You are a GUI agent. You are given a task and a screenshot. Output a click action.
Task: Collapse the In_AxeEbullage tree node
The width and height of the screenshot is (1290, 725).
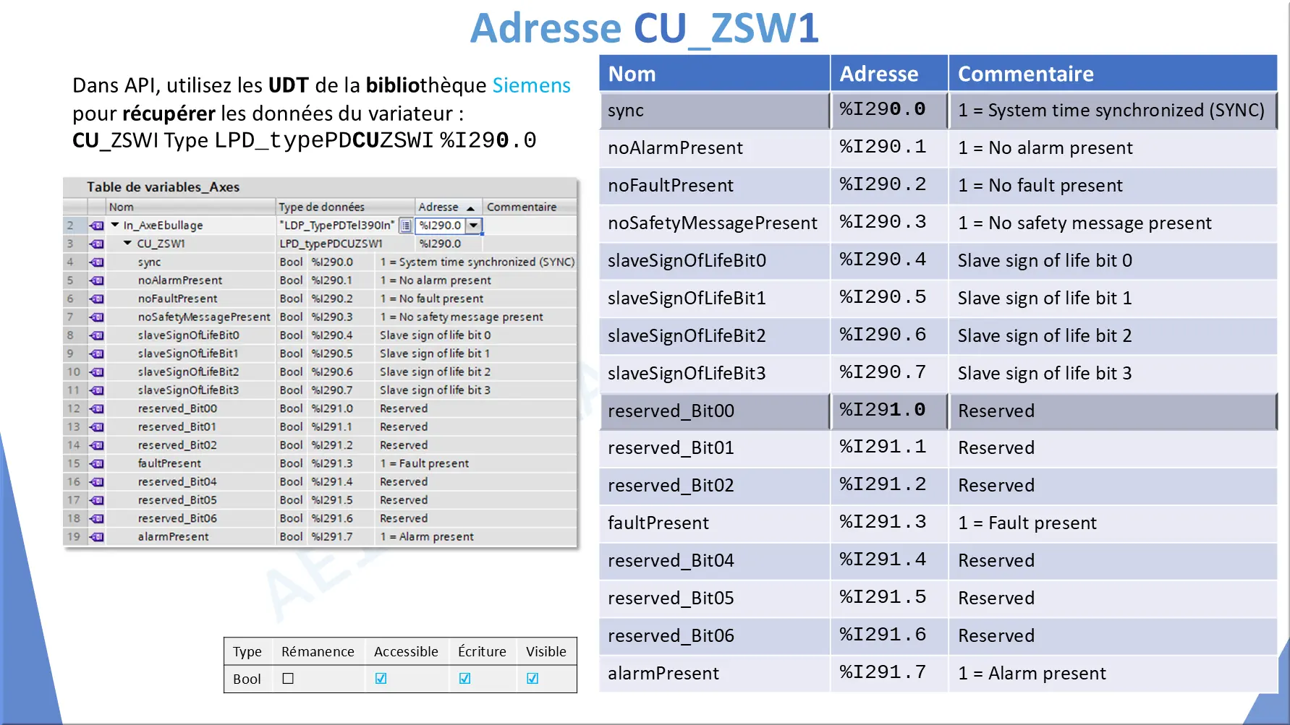click(115, 225)
